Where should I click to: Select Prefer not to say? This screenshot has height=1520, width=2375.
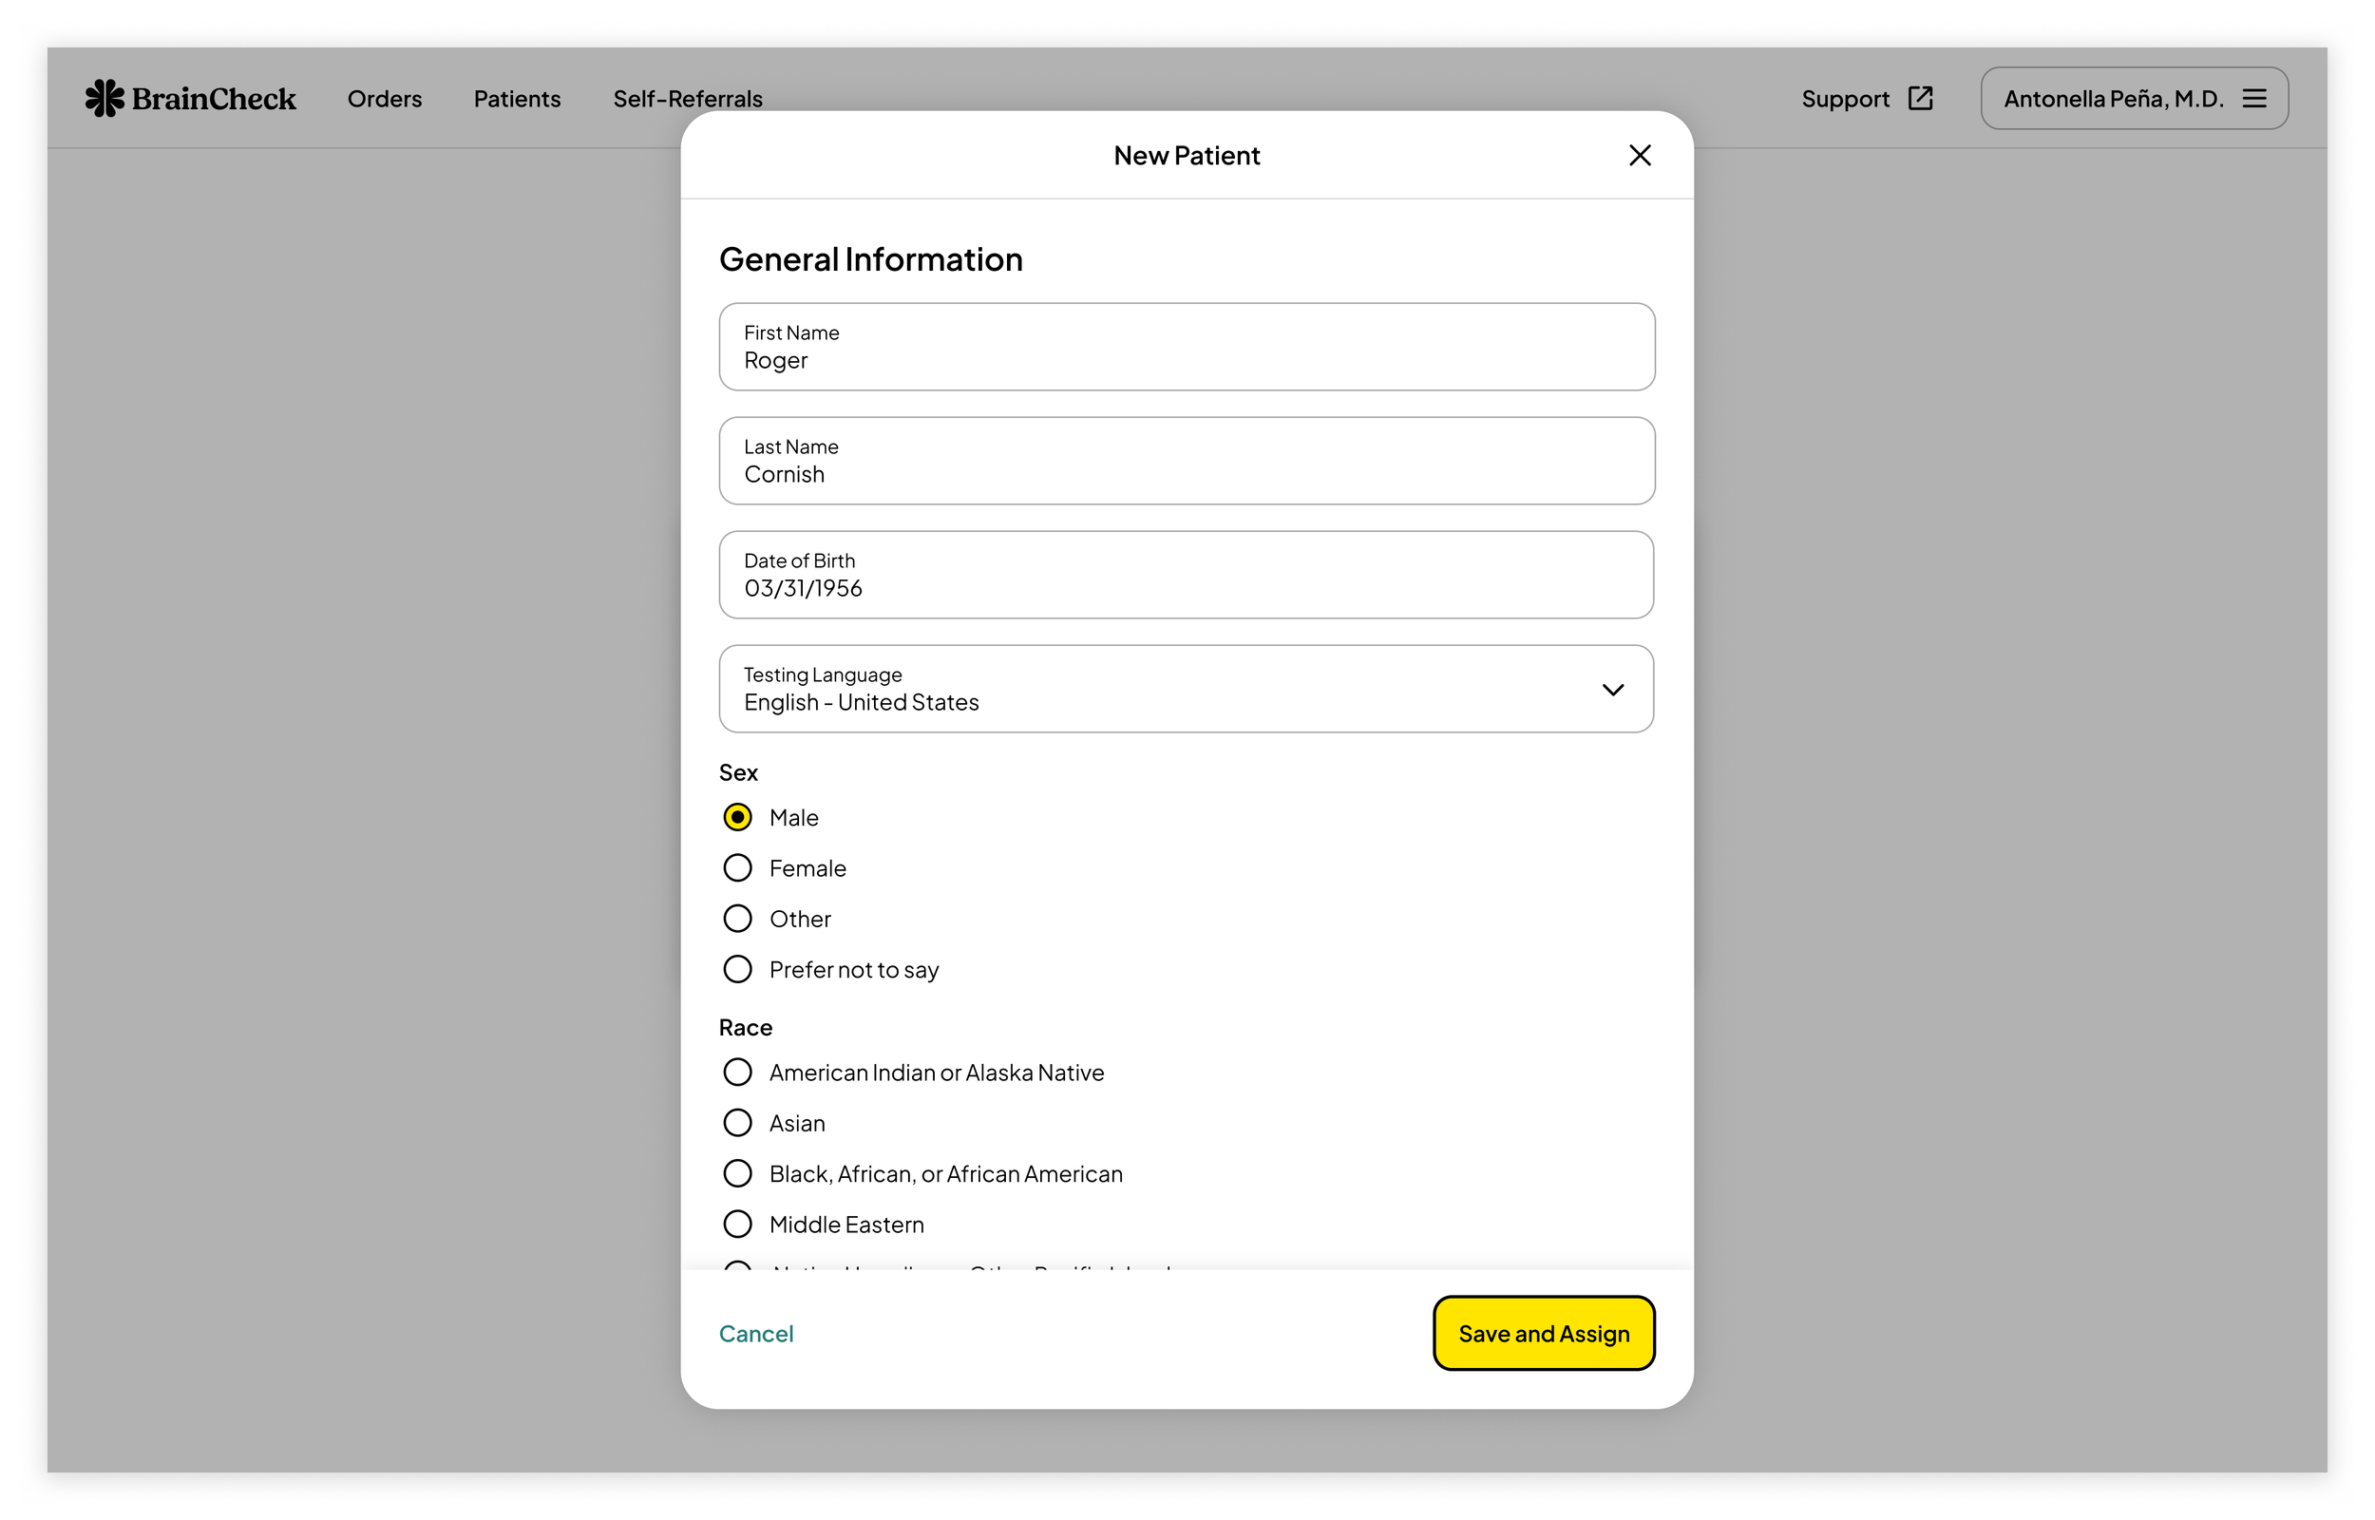[737, 969]
